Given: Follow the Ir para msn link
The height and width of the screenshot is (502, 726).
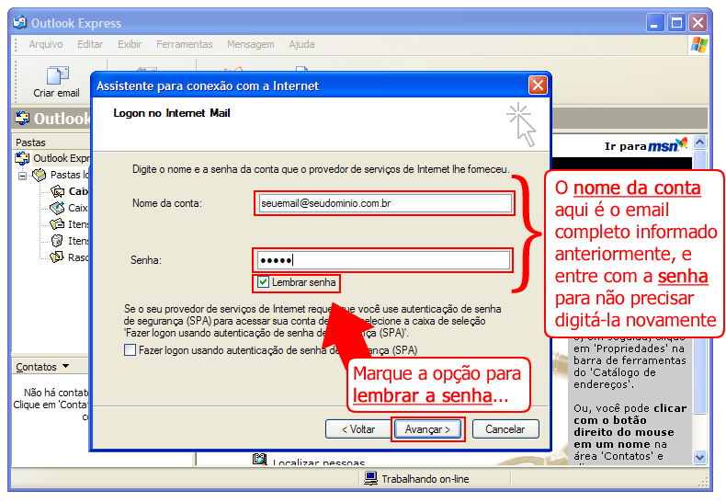Looking at the screenshot, I should point(646,145).
